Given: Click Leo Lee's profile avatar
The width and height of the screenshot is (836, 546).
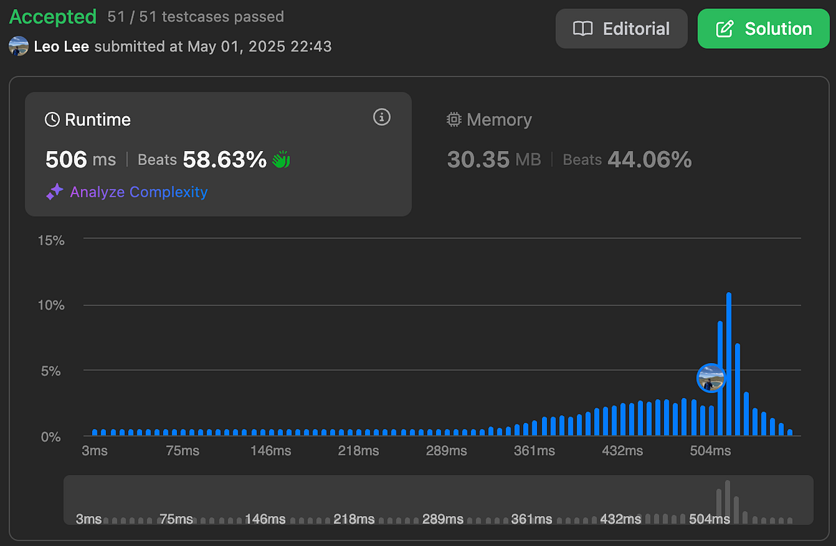Looking at the screenshot, I should coord(18,47).
